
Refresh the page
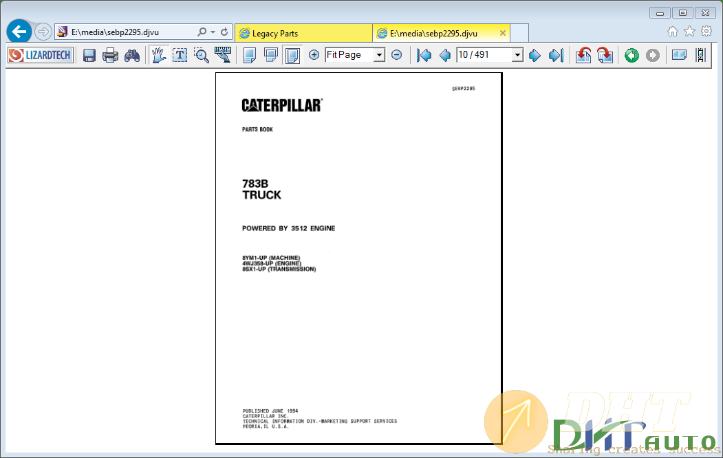[224, 32]
